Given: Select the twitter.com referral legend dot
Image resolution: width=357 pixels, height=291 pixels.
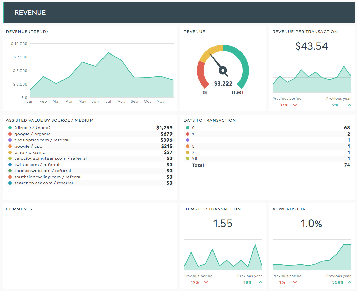Looking at the screenshot, I should (x=10, y=165).
